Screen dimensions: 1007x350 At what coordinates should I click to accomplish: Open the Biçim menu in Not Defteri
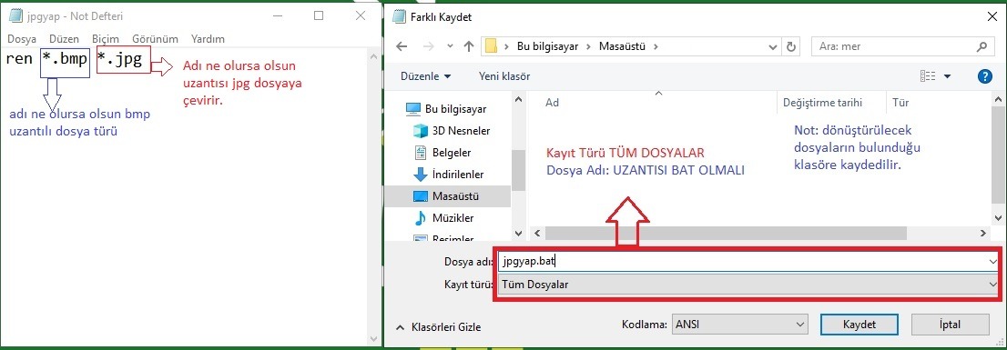coord(106,39)
